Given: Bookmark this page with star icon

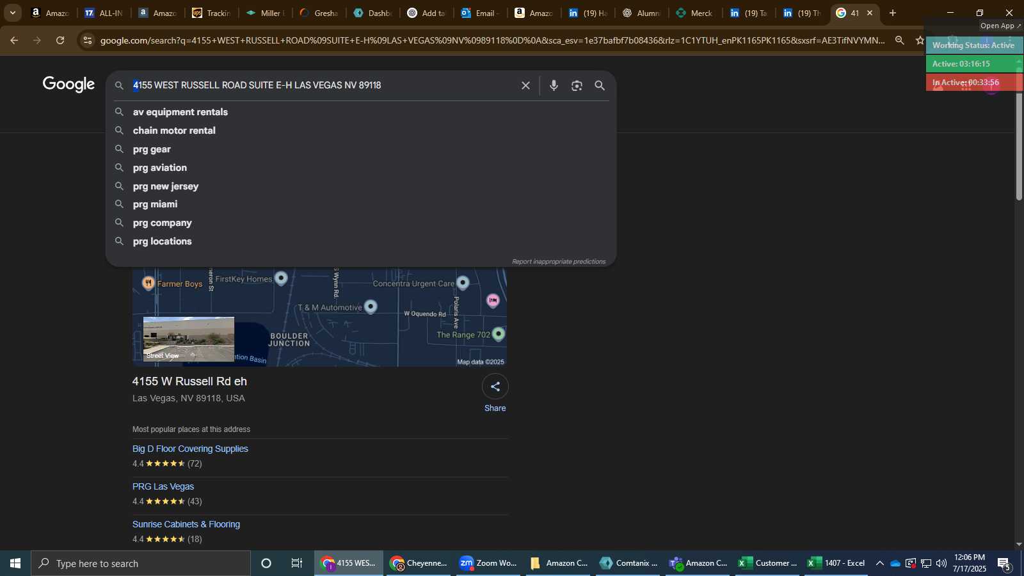Looking at the screenshot, I should click(x=920, y=40).
